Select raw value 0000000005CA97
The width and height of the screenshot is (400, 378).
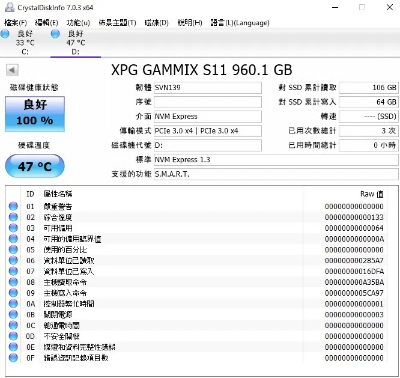354,293
